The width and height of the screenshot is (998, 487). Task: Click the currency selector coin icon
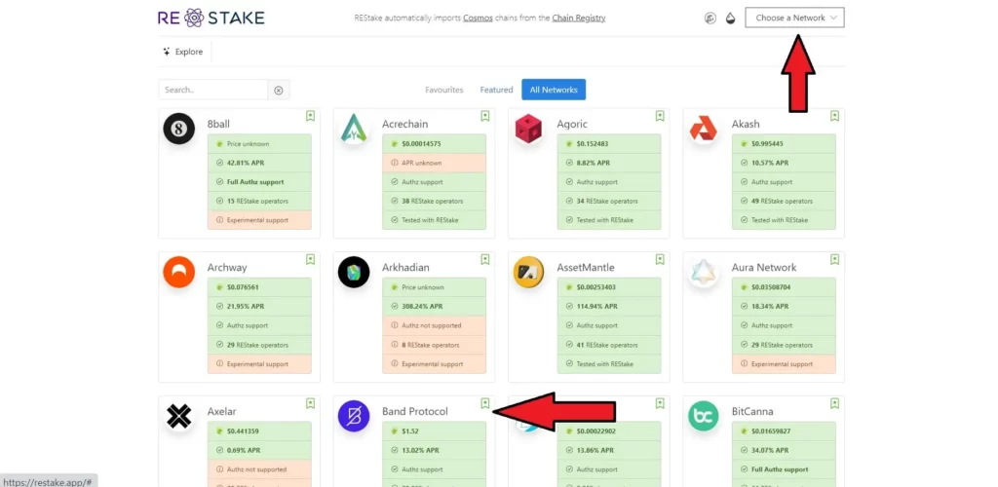click(710, 19)
